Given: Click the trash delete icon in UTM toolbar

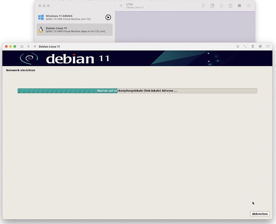Looking at the screenshot, I should 203,6.
